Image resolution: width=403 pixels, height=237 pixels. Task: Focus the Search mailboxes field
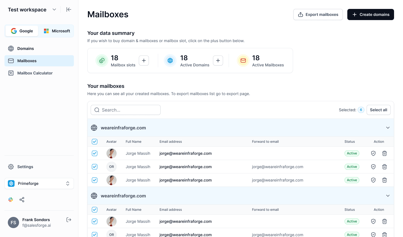click(126, 110)
